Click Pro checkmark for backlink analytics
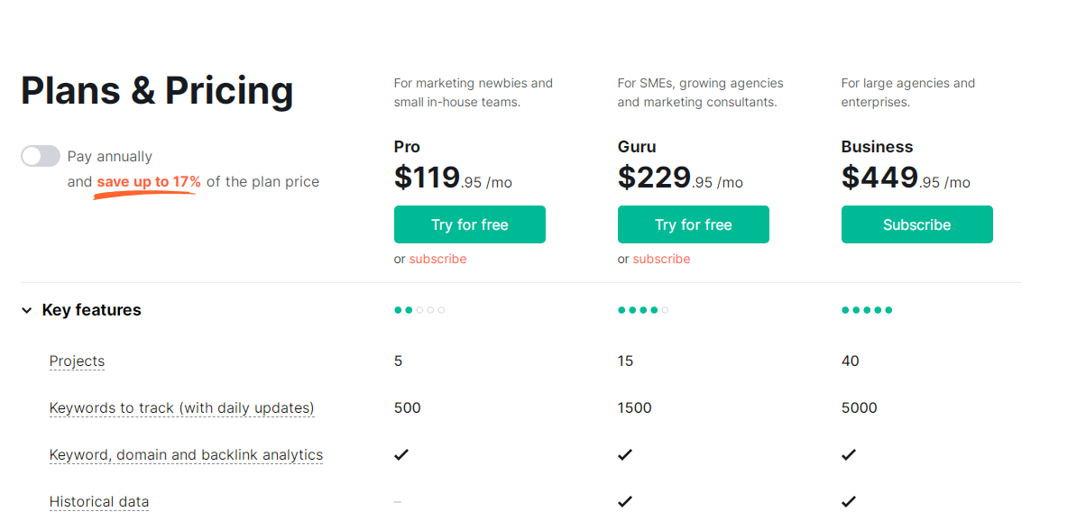The image size is (1086, 521). click(x=401, y=455)
